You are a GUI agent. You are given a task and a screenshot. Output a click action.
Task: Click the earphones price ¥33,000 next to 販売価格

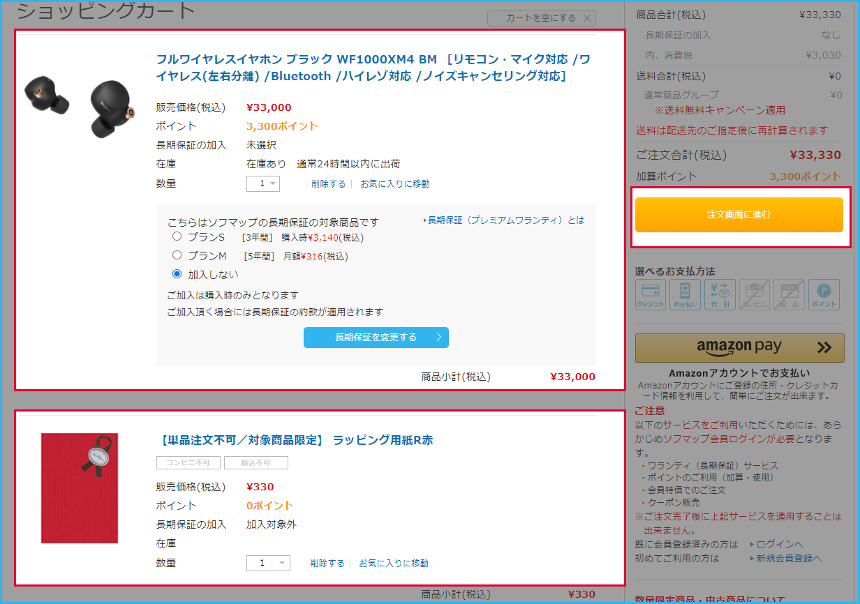(269, 107)
